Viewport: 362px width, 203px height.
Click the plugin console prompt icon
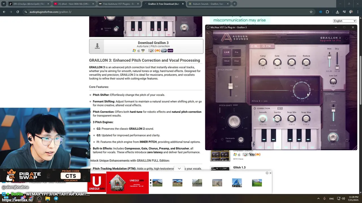click(208, 33)
